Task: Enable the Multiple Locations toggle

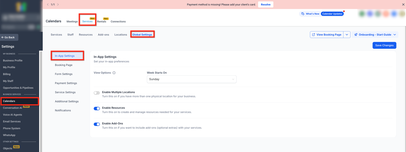Action: 97,93
